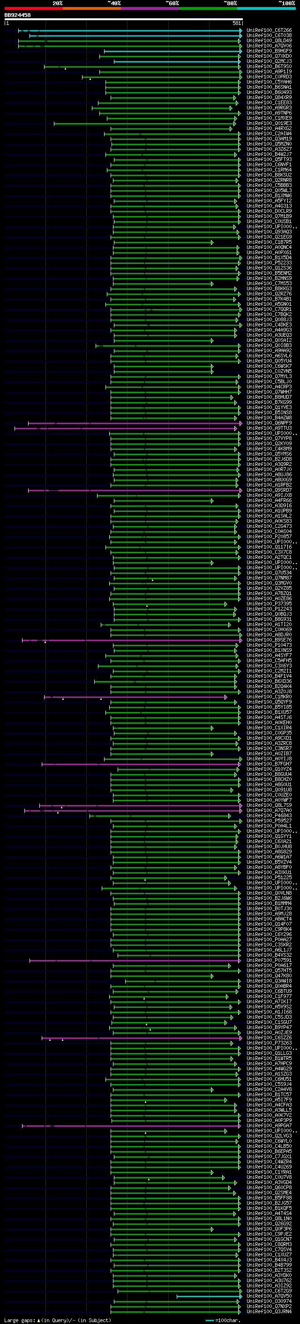The width and height of the screenshot is (300, 1324).
Task: Select label UniRef100_Q7XKD0
Action: pyautogui.click(x=269, y=56)
